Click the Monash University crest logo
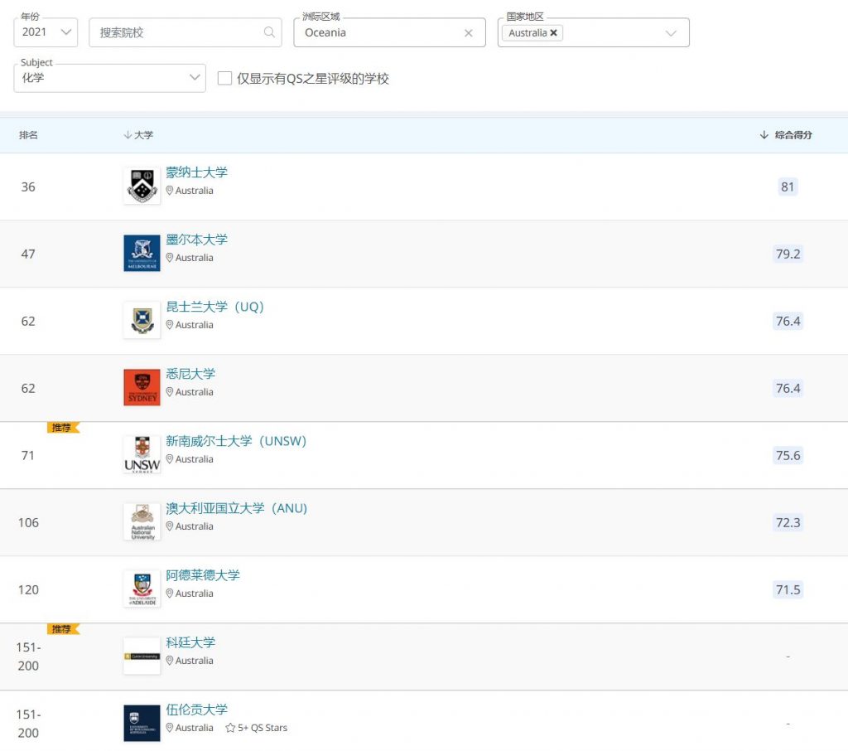848x751 pixels. coord(142,185)
